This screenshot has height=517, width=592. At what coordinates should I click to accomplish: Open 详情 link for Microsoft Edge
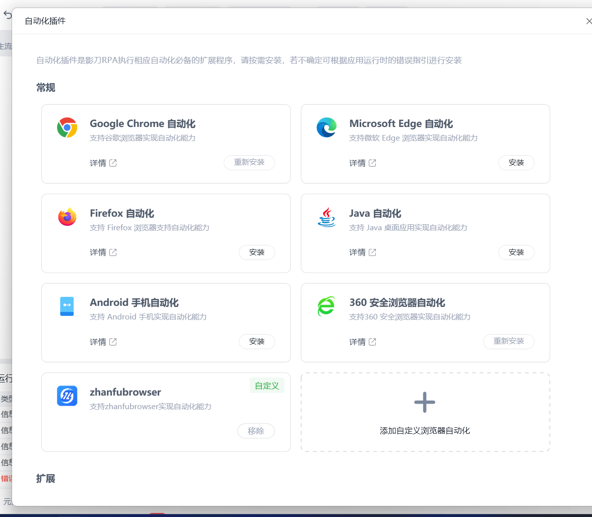[357, 163]
